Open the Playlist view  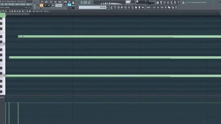pyautogui.click(x=133, y=7)
